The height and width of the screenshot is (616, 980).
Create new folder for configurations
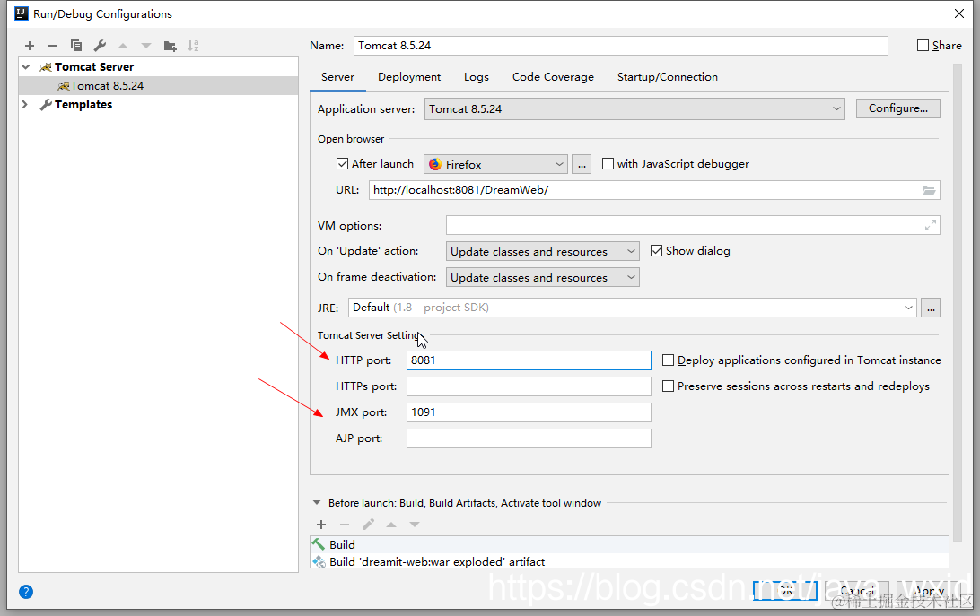tap(170, 46)
